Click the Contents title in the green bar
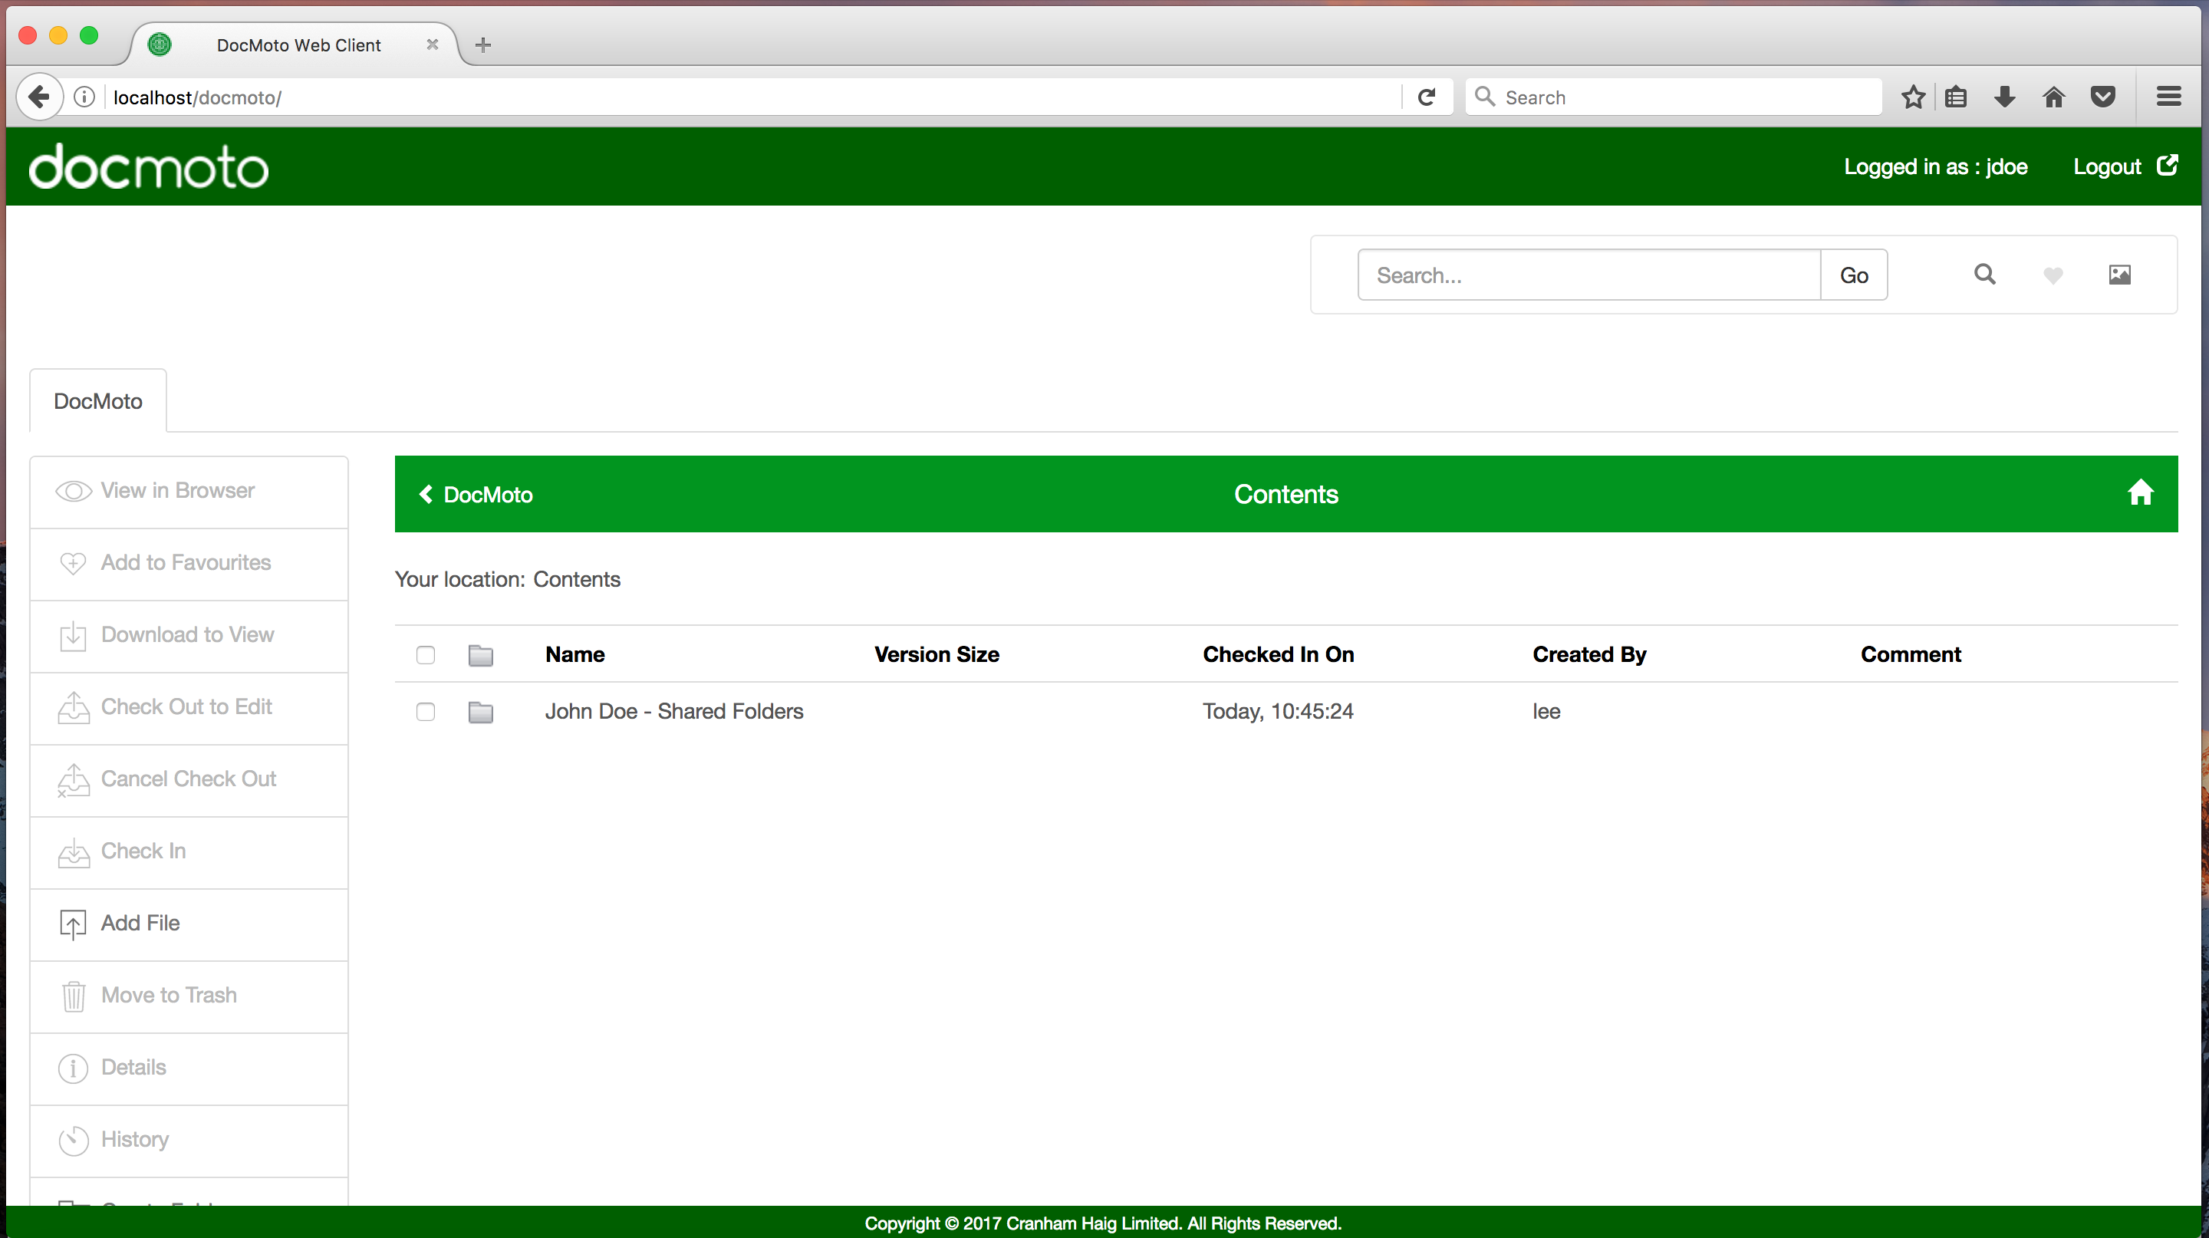The height and width of the screenshot is (1238, 2209). [1286, 495]
